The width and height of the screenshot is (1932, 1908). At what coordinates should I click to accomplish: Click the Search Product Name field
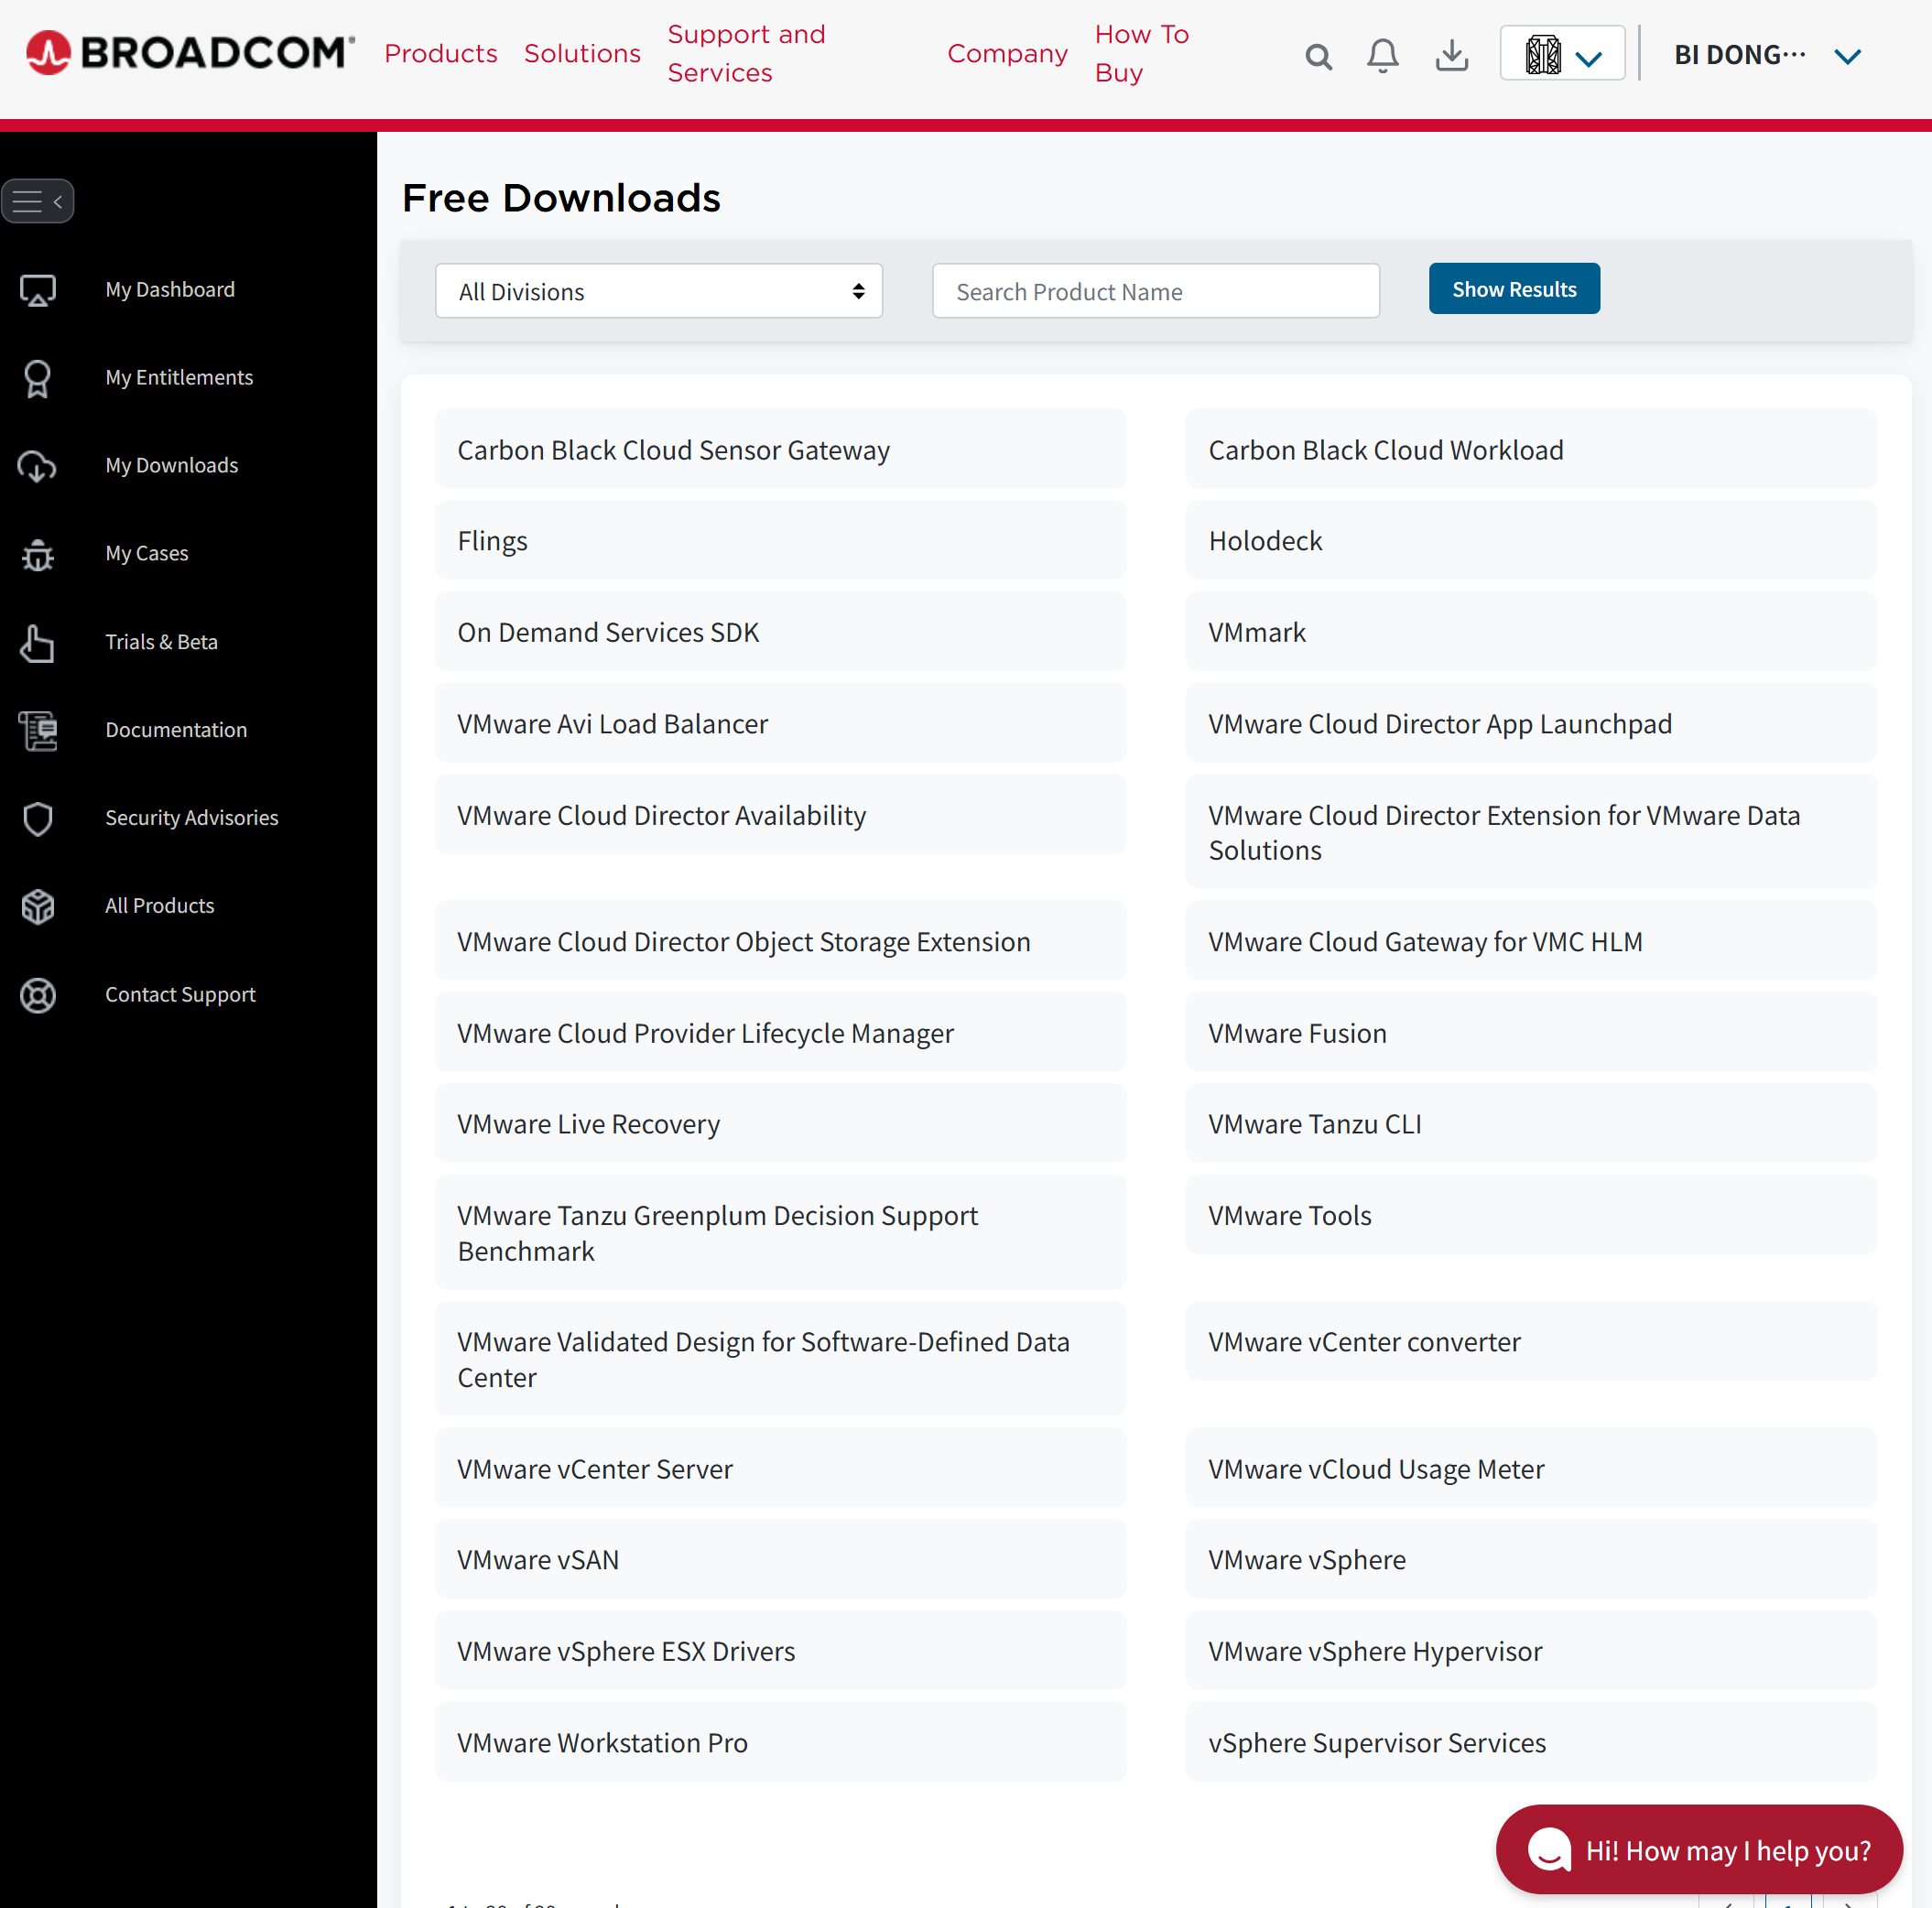1155,291
